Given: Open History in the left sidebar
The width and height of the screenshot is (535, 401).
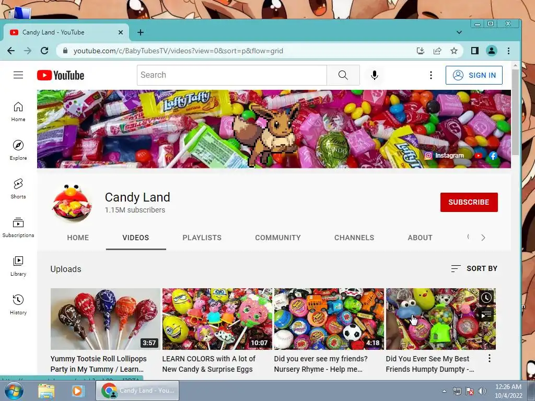Looking at the screenshot, I should coord(18,305).
